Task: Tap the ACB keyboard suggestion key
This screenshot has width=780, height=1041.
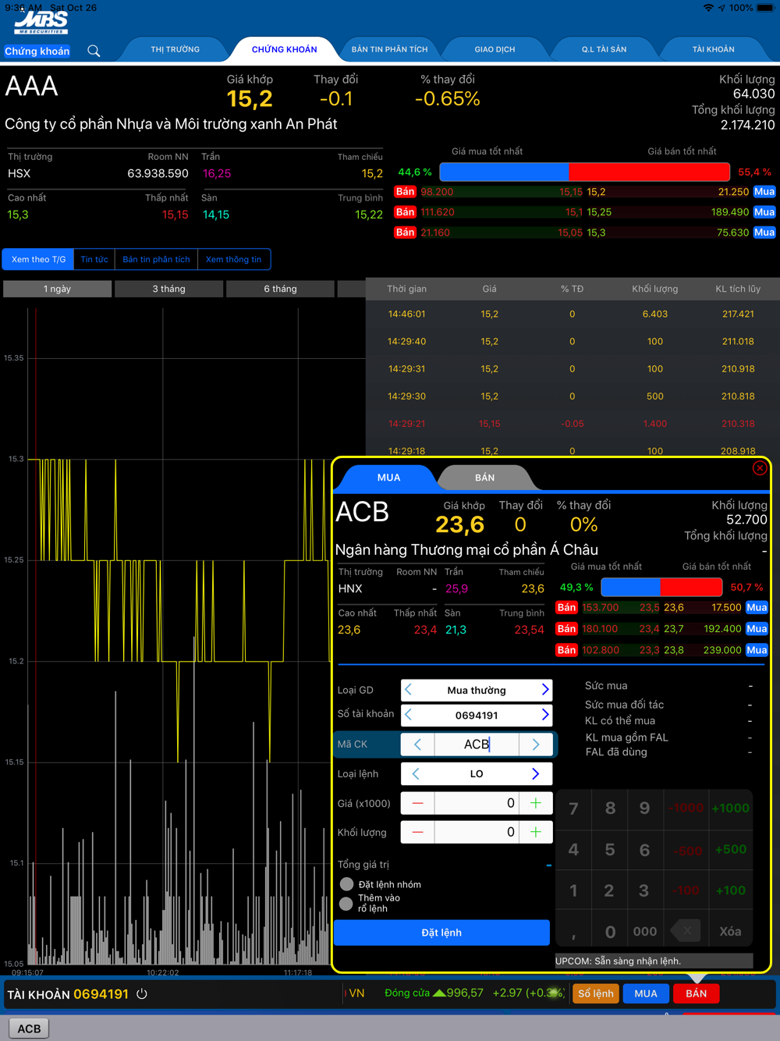Action: (x=29, y=1029)
